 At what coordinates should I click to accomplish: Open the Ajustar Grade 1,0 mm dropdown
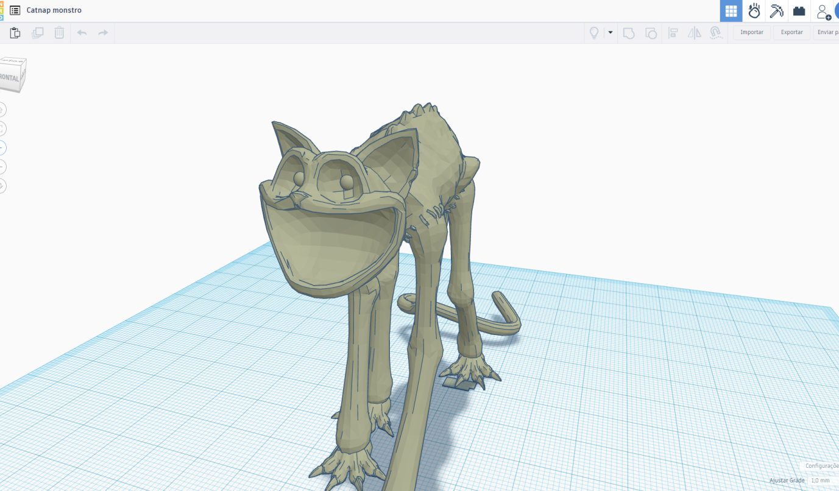(823, 481)
